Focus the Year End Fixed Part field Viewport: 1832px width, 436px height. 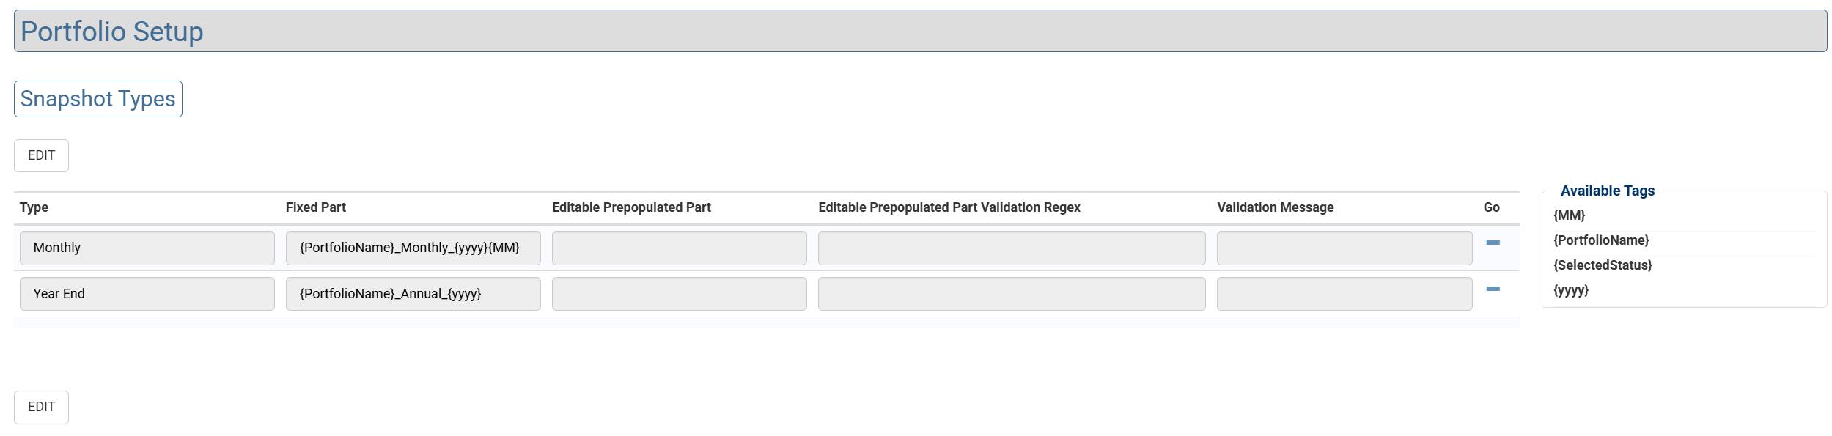click(413, 294)
